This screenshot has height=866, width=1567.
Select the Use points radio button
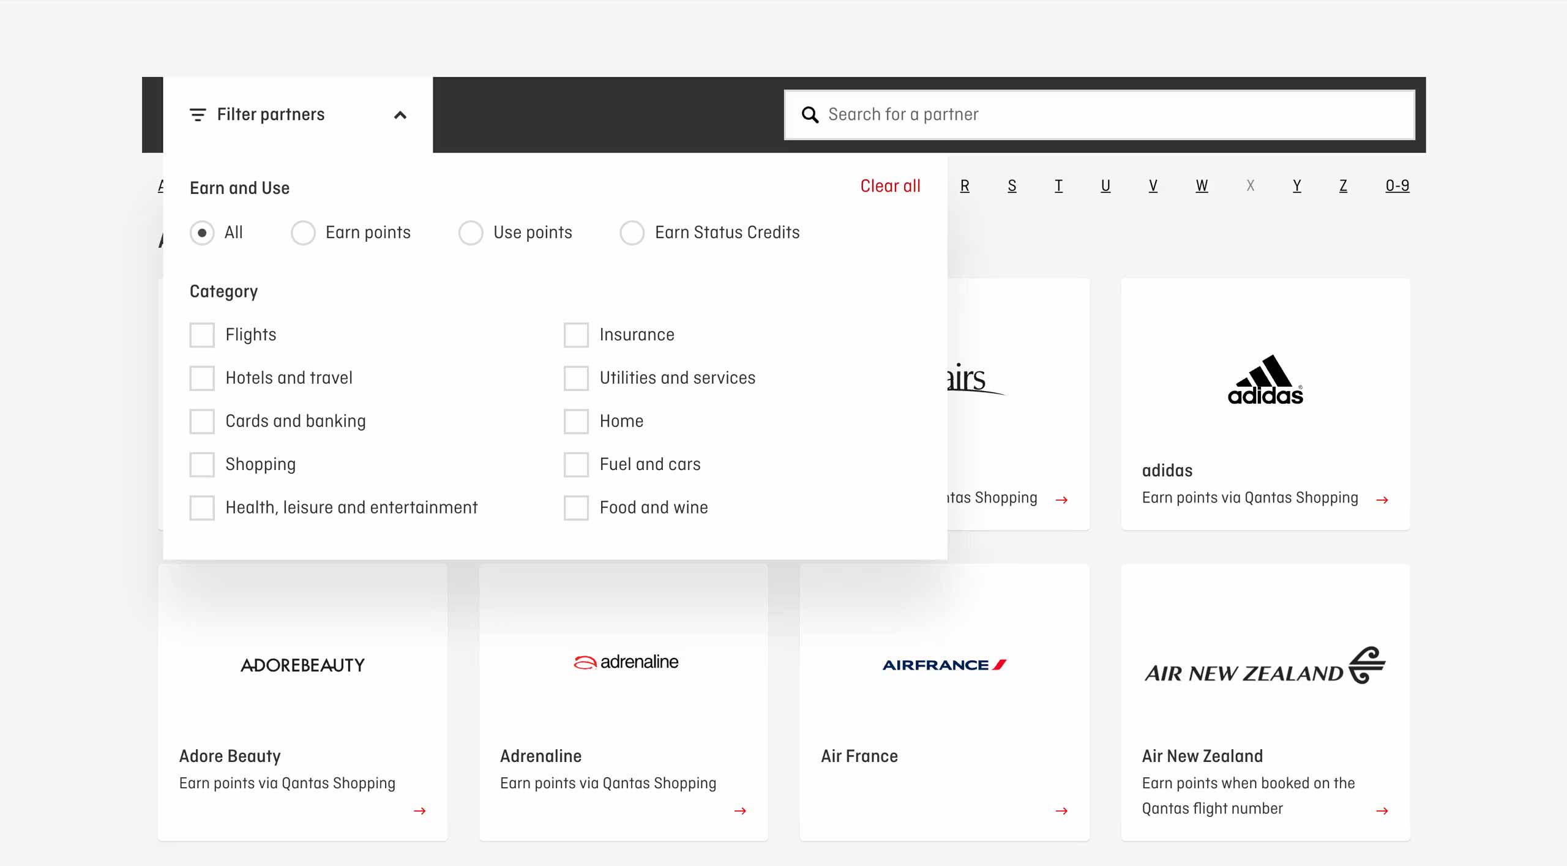click(x=471, y=233)
